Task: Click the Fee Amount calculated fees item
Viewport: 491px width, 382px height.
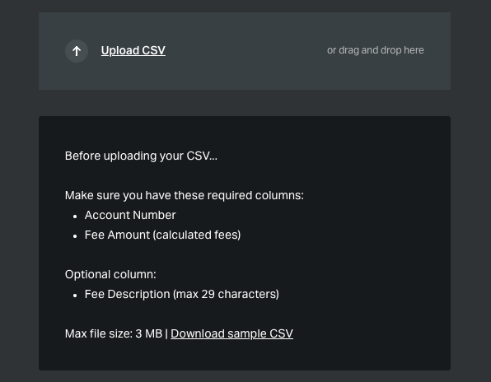Action: click(162, 235)
